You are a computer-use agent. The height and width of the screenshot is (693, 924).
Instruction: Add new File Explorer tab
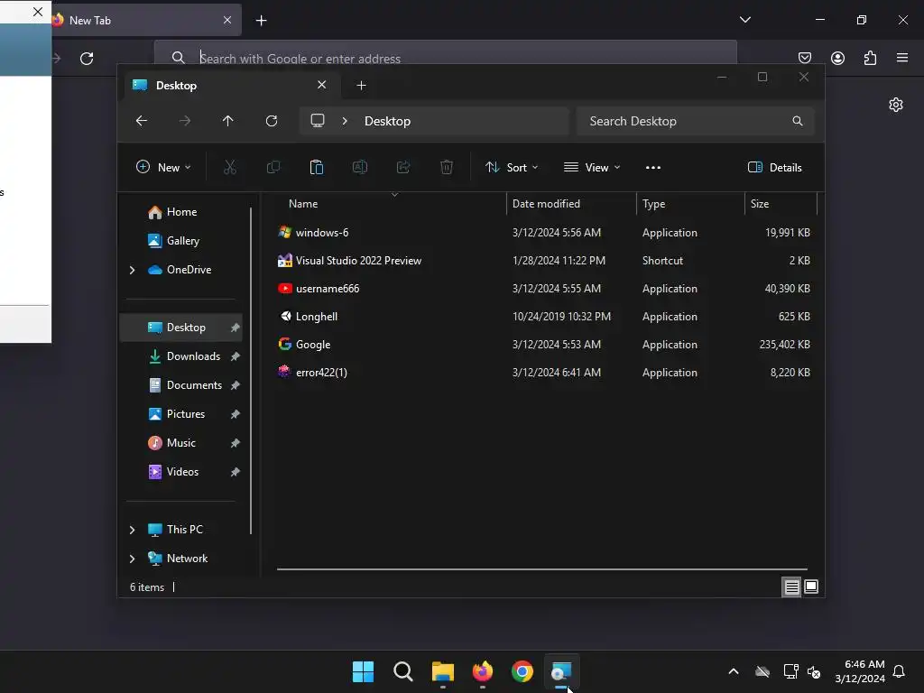tap(361, 86)
